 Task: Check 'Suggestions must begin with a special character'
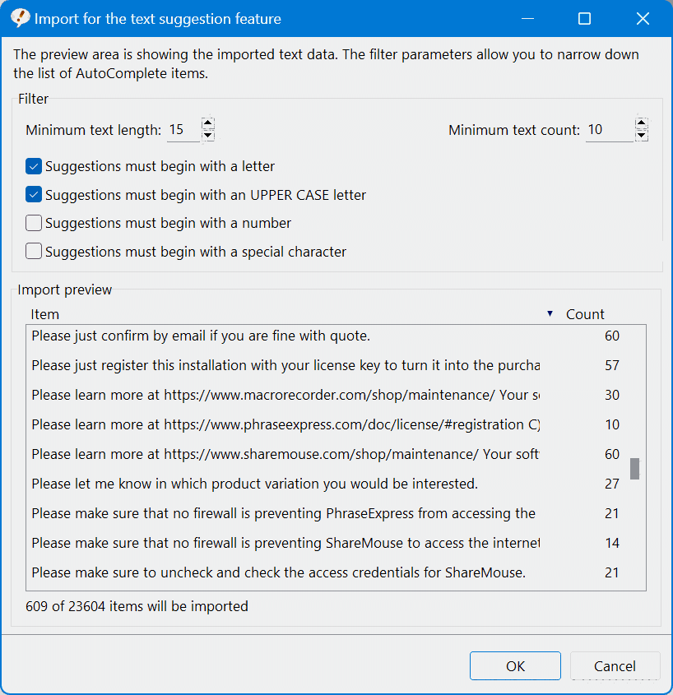[33, 251]
